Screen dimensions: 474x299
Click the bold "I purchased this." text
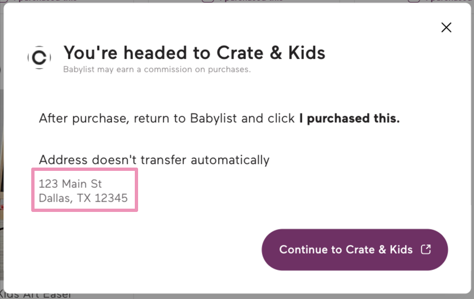click(349, 118)
